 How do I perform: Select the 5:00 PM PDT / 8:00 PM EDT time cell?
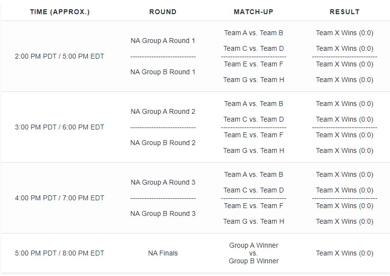click(60, 253)
